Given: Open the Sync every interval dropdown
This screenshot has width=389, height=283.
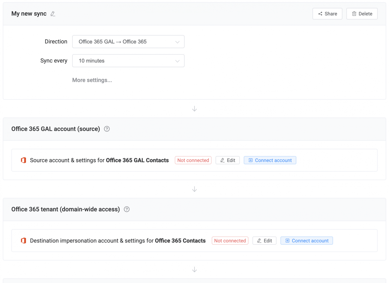Looking at the screenshot, I should pos(128,61).
